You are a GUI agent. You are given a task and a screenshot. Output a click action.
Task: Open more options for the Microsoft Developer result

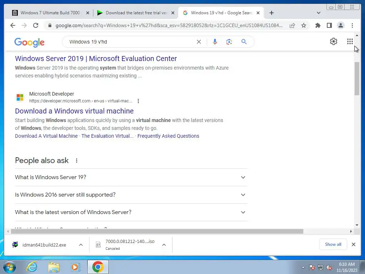(138, 101)
